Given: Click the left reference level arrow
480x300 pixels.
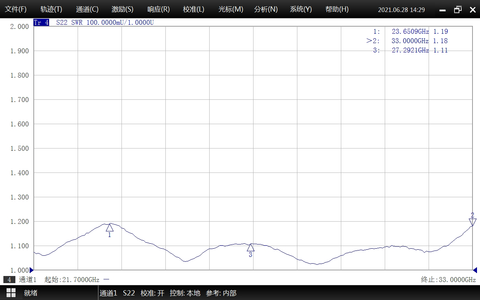Looking at the screenshot, I should point(31,270).
